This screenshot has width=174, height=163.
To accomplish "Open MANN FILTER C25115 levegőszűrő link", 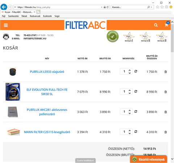I will (47, 132).
